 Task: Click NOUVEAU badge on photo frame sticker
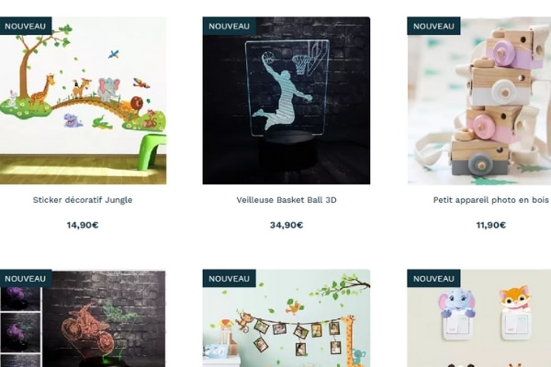pos(229,279)
